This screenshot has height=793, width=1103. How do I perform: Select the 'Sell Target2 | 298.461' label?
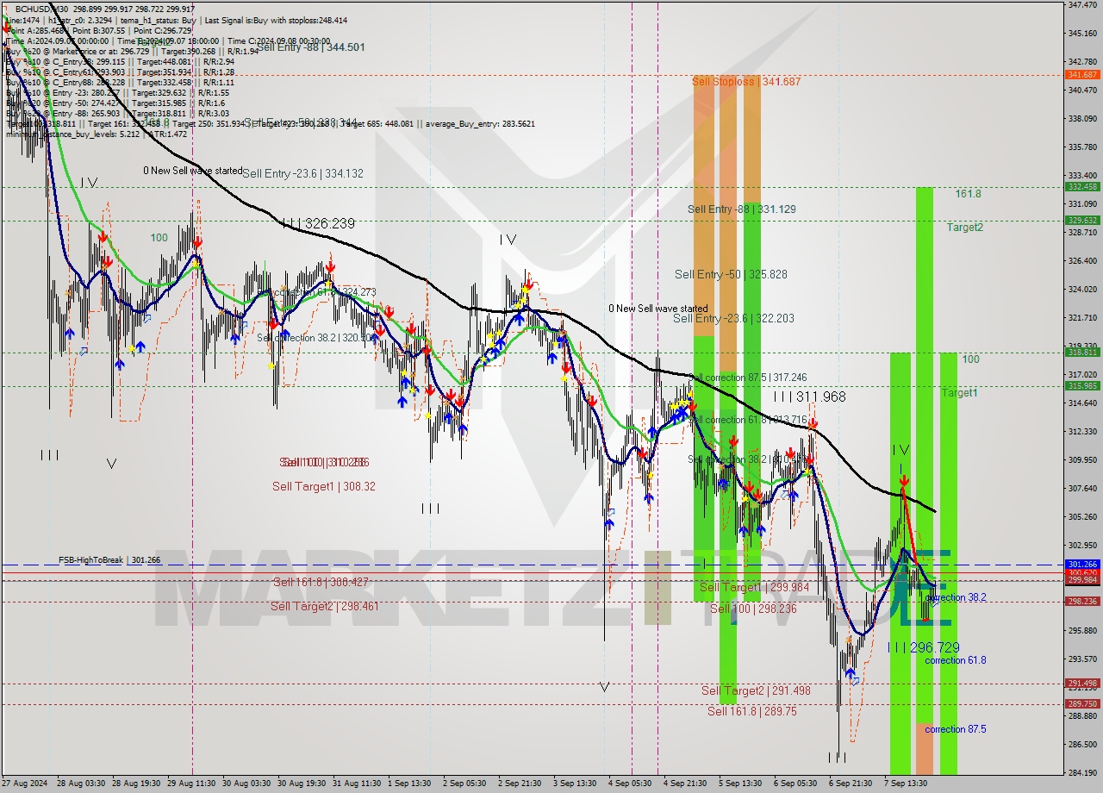pyautogui.click(x=324, y=607)
